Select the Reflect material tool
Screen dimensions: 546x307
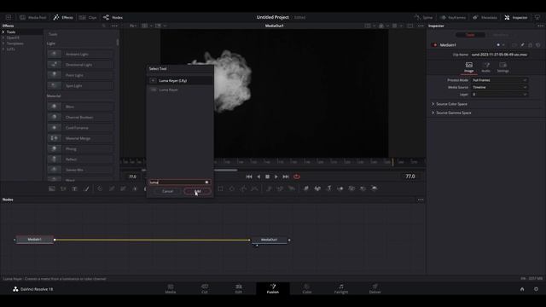(x=80, y=159)
